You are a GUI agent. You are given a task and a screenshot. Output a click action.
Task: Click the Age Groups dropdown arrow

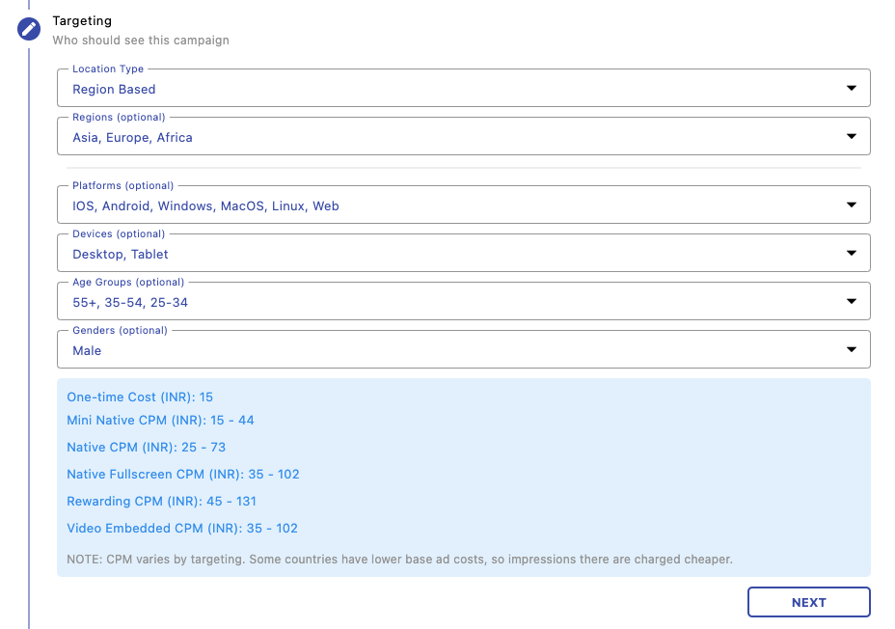click(851, 301)
